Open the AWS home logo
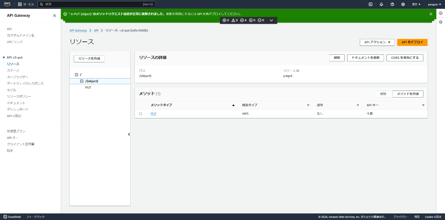Viewport: 445px width, 220px height. (7, 4)
